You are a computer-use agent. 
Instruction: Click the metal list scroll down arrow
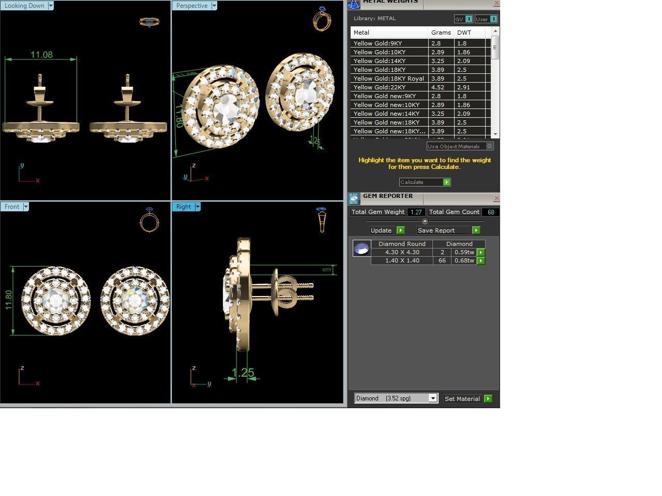[495, 134]
